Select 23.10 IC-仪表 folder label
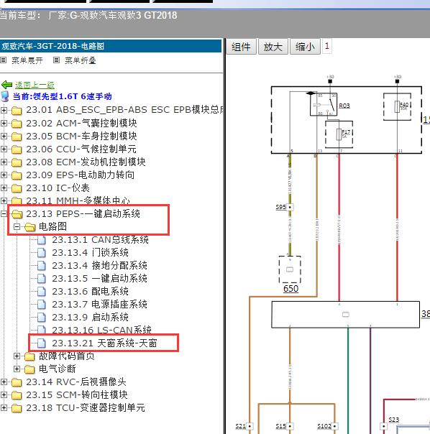The width and height of the screenshot is (430, 434). [x=58, y=188]
